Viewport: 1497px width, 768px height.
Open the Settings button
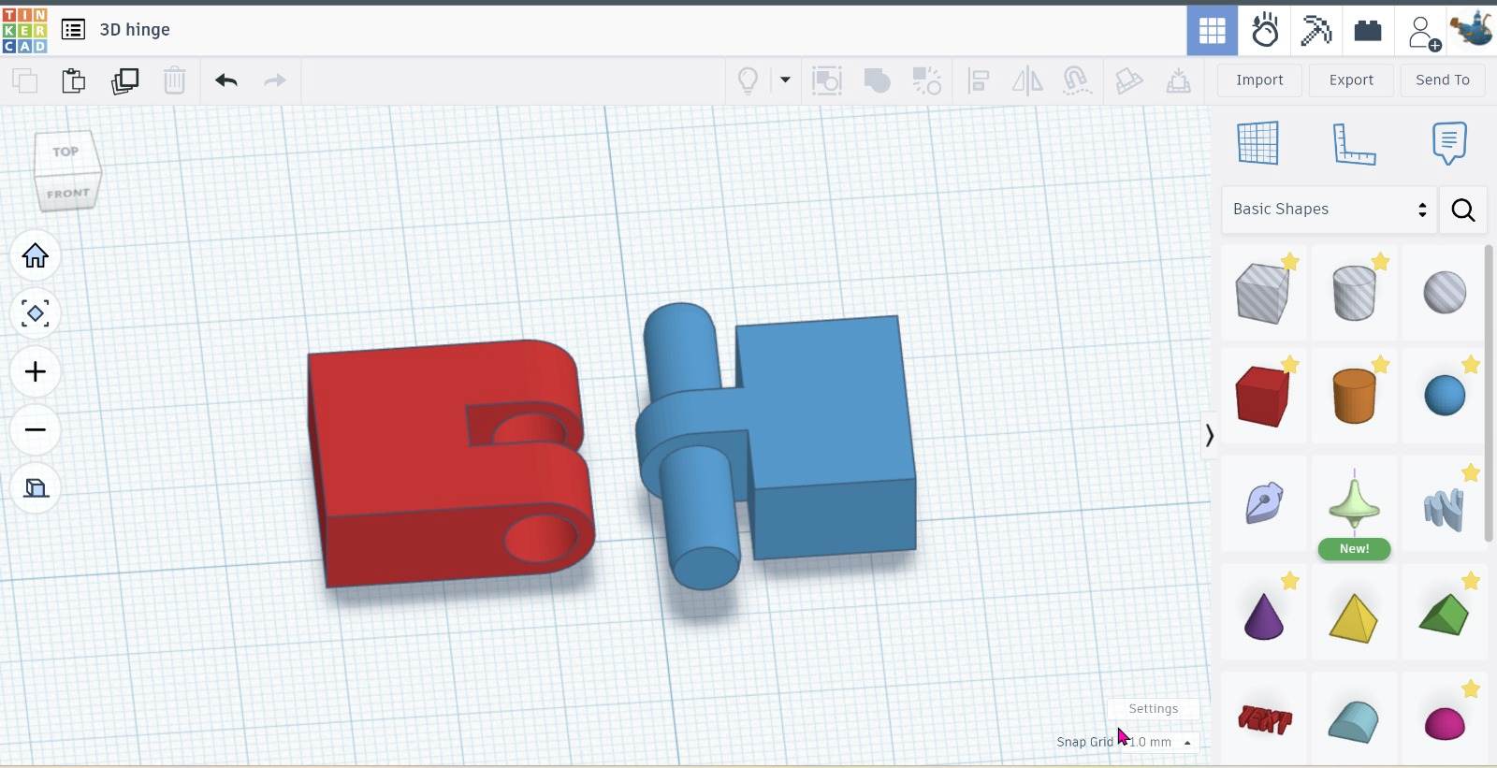(1154, 709)
